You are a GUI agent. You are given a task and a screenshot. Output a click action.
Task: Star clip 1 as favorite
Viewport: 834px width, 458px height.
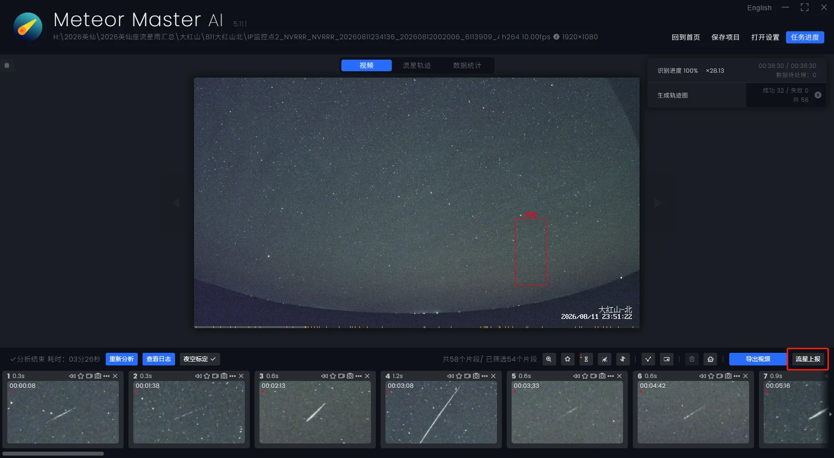[81, 376]
